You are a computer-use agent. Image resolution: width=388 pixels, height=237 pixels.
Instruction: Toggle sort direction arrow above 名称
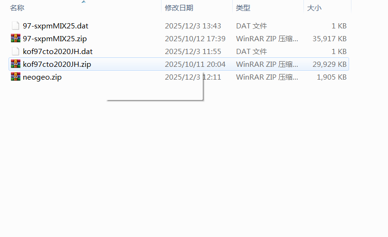click(84, 2)
